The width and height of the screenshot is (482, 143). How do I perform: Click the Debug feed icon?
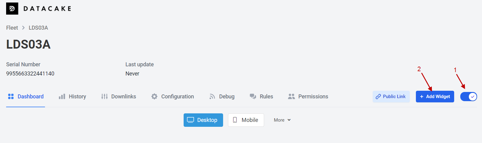point(212,97)
